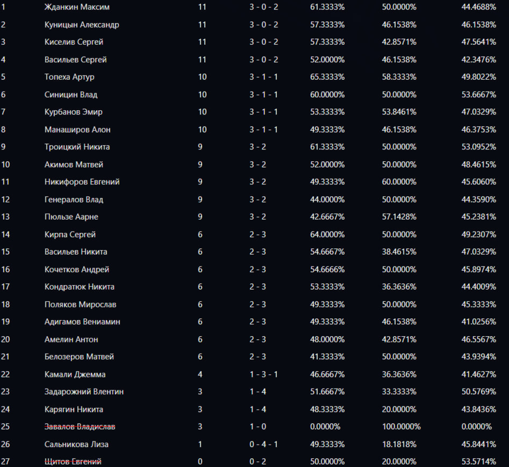
Task: Click the name Васильев Сергей
Action: pos(75,60)
